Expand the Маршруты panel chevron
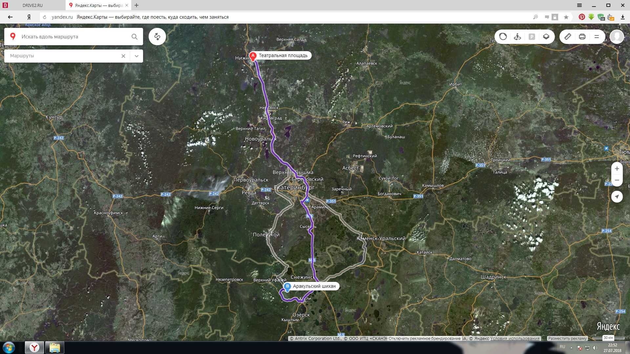The height and width of the screenshot is (354, 630). click(x=136, y=56)
